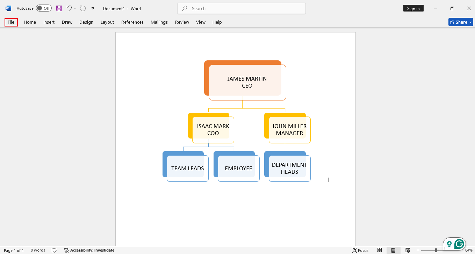This screenshot has height=254, width=475.
Task: Expand Customize Quick Access Toolbar menu
Action: [x=93, y=8]
